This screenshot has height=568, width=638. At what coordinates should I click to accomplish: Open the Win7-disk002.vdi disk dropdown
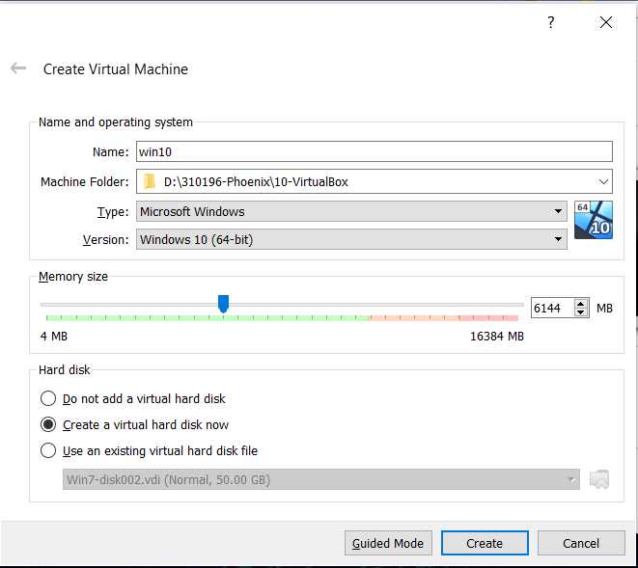(320, 479)
